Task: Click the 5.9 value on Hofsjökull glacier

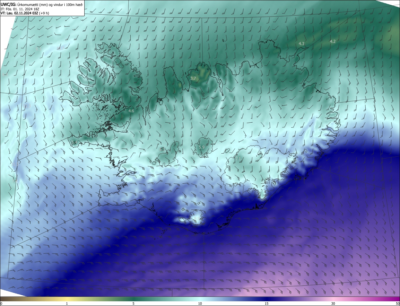Action: [x=202, y=147]
